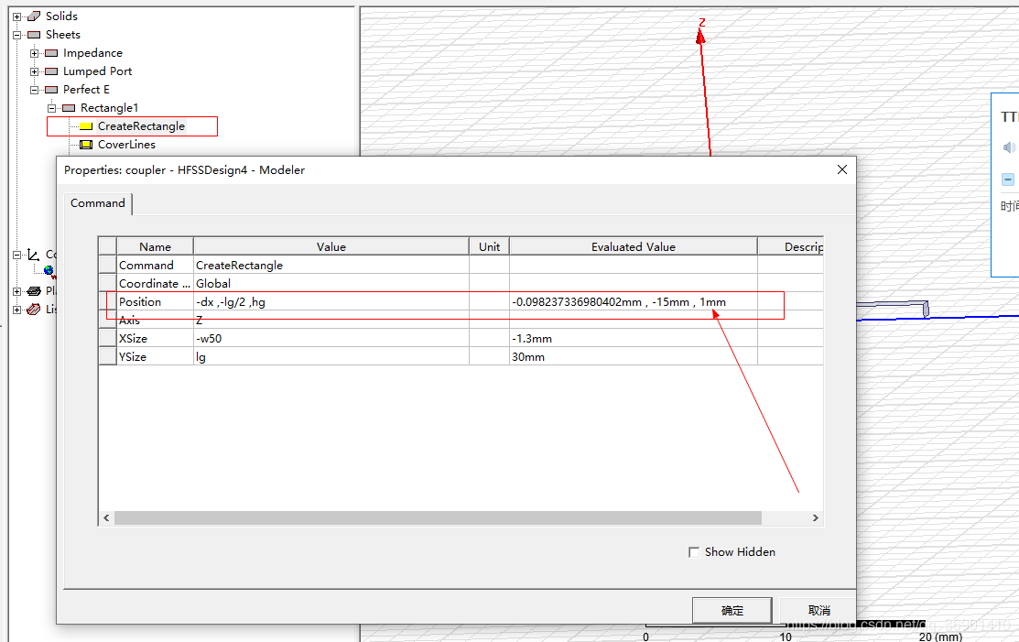Click the 取消 (Cancel) button
This screenshot has height=642, width=1019.
[x=818, y=611]
